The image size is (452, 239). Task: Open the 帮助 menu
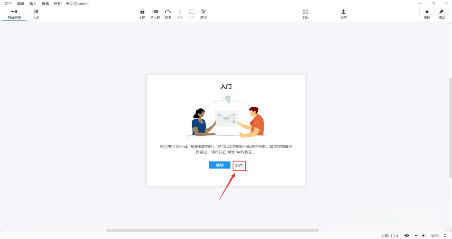58,3
